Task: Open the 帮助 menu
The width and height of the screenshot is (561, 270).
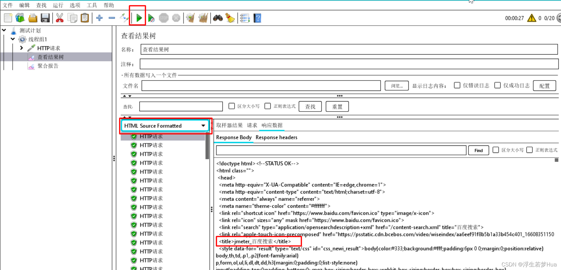Action: 109,5
